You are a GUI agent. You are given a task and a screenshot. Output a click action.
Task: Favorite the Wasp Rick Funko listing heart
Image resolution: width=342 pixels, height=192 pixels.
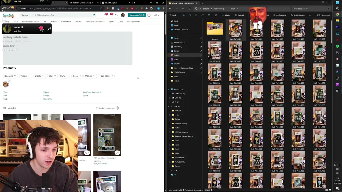[117, 153]
